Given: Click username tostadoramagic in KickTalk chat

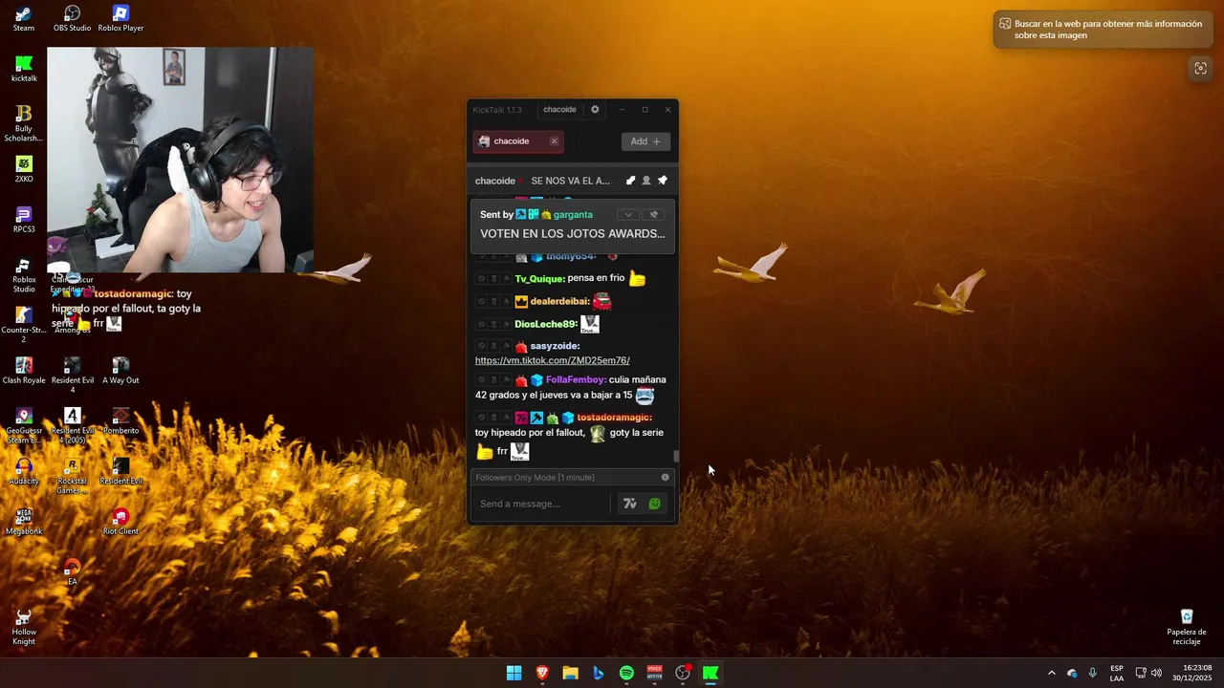Looking at the screenshot, I should (x=614, y=418).
